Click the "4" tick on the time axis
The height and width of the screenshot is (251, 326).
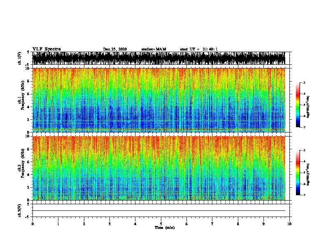click(135, 224)
